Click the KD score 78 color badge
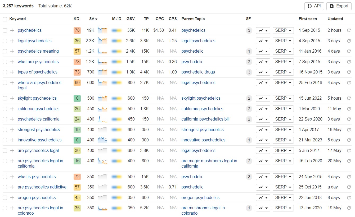 (x=77, y=30)
